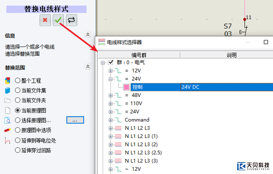
Task: Click the pink 控制 color swatch
Action: [x=126, y=87]
